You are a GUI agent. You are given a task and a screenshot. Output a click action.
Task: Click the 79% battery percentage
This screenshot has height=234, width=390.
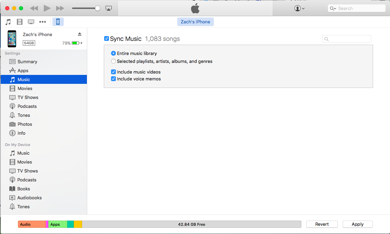(67, 43)
